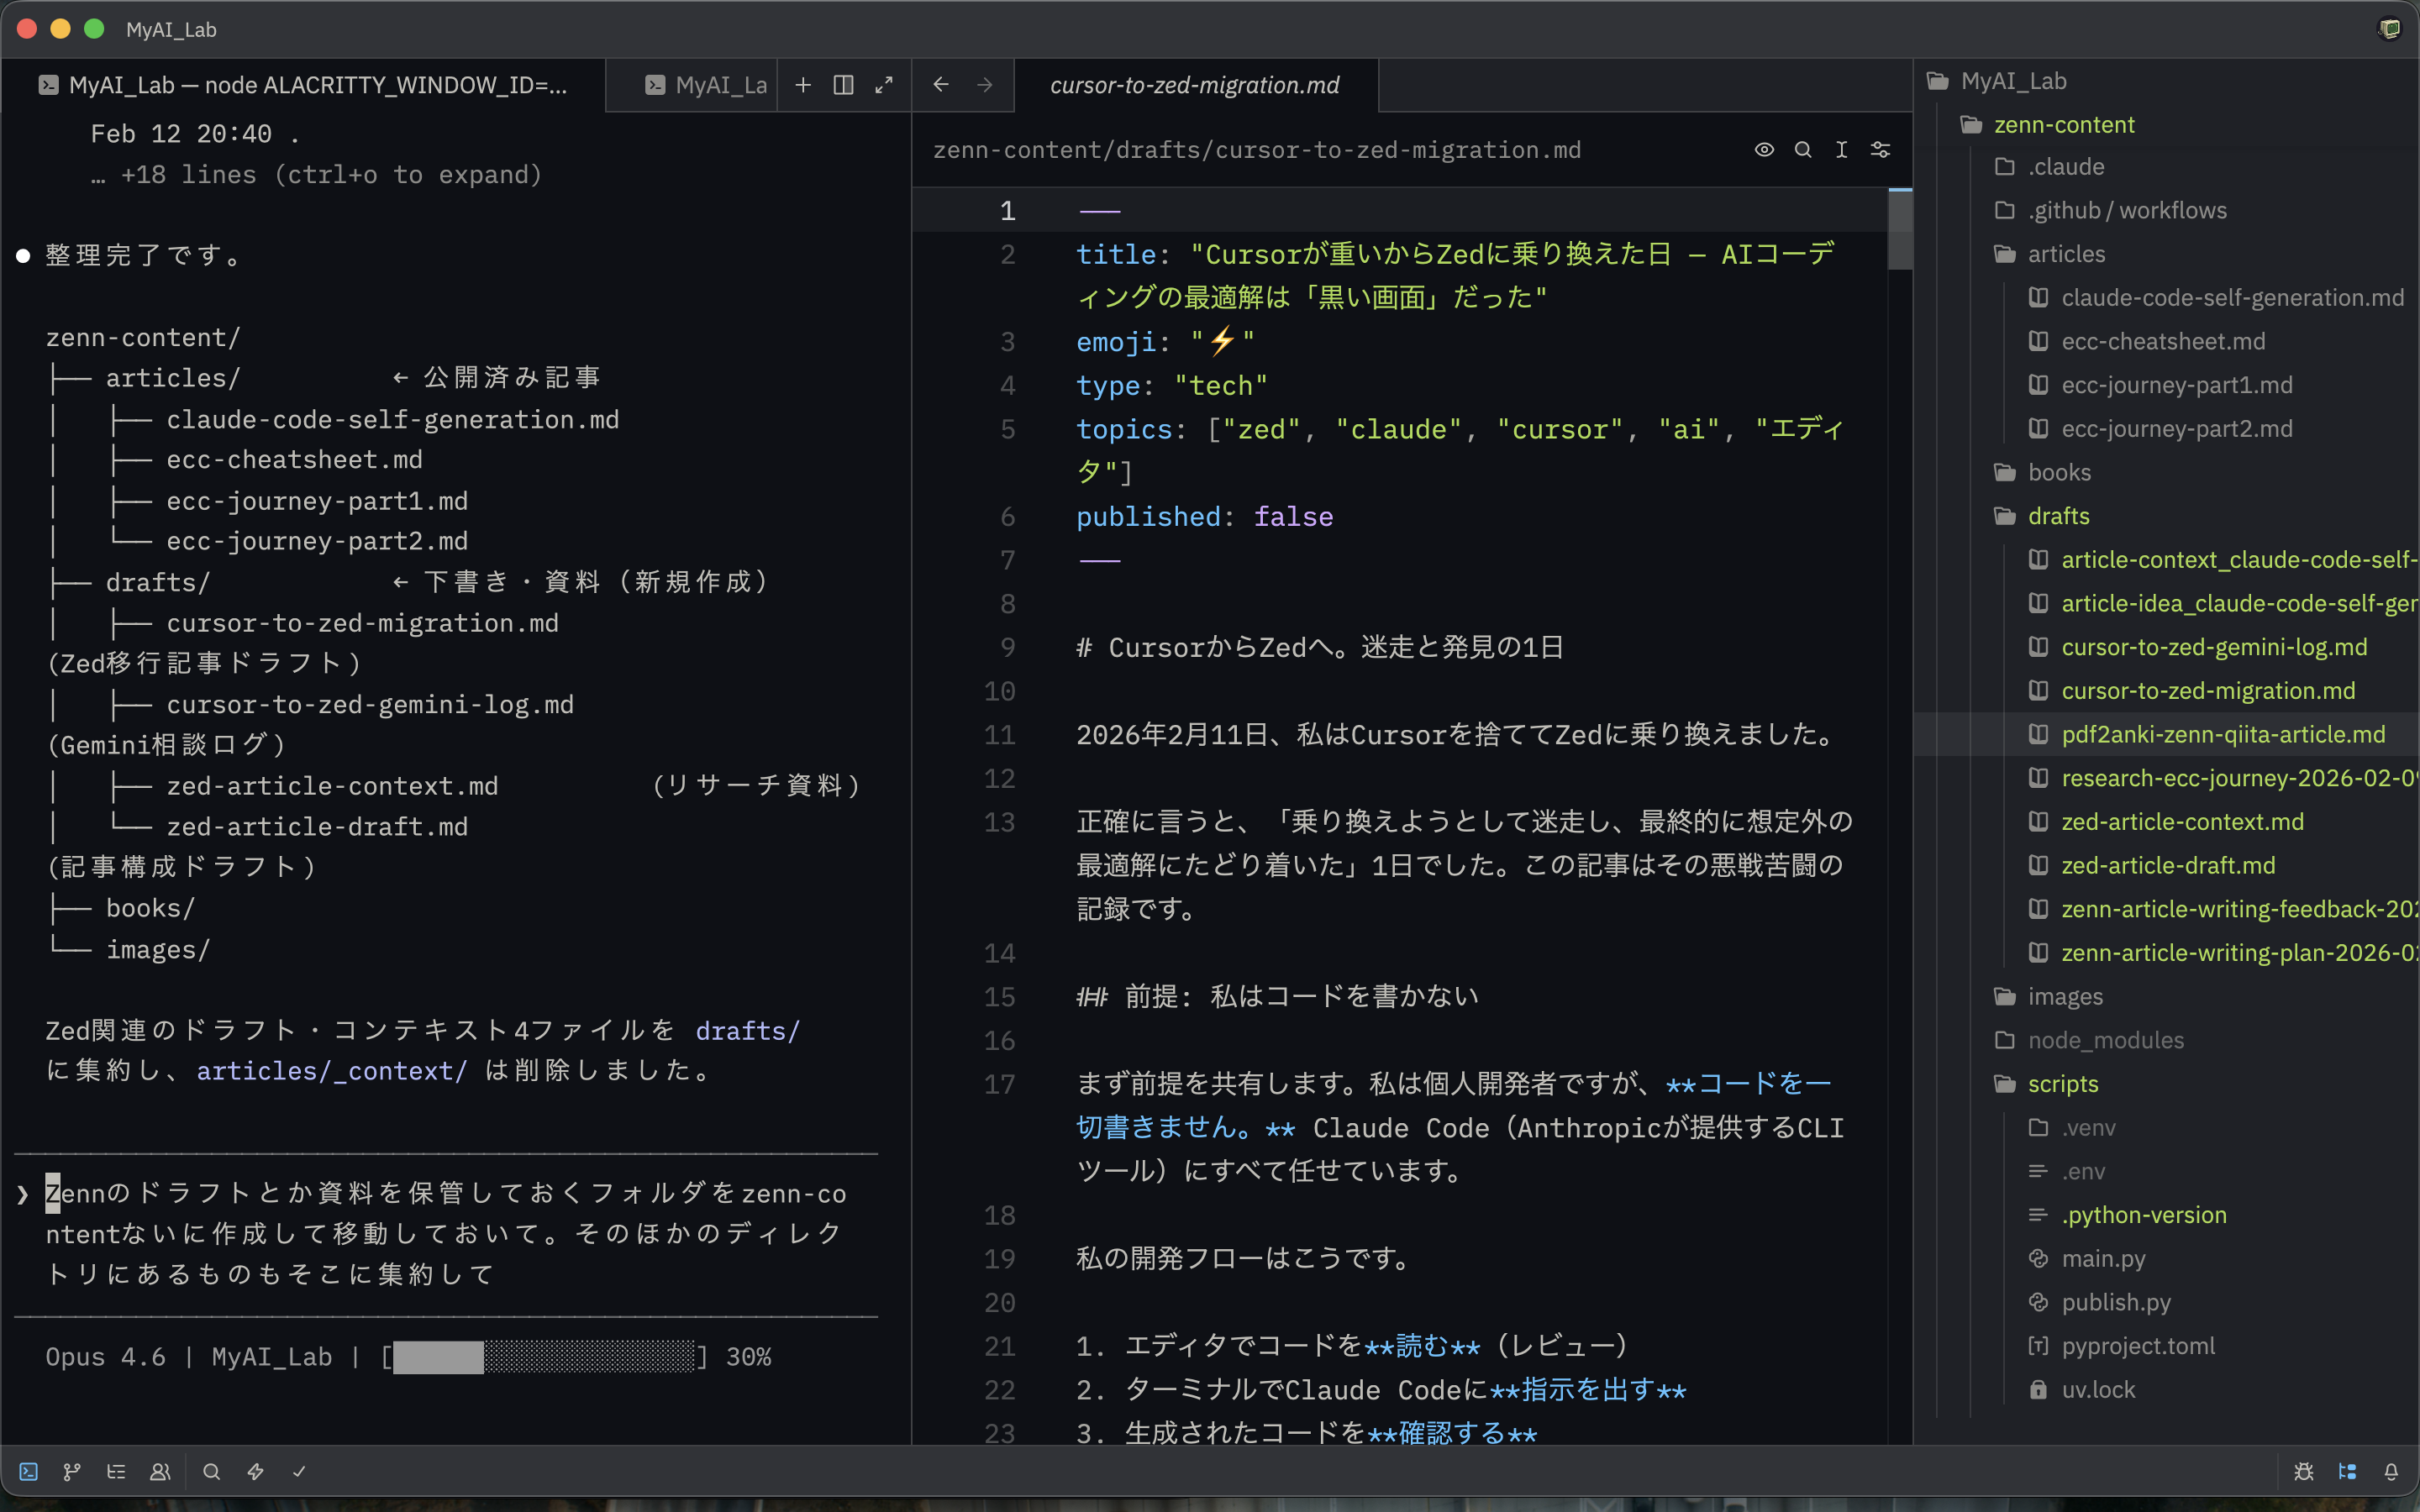Image resolution: width=2420 pixels, height=1512 pixels.
Task: Open the markdown preview eye icon
Action: click(1763, 149)
